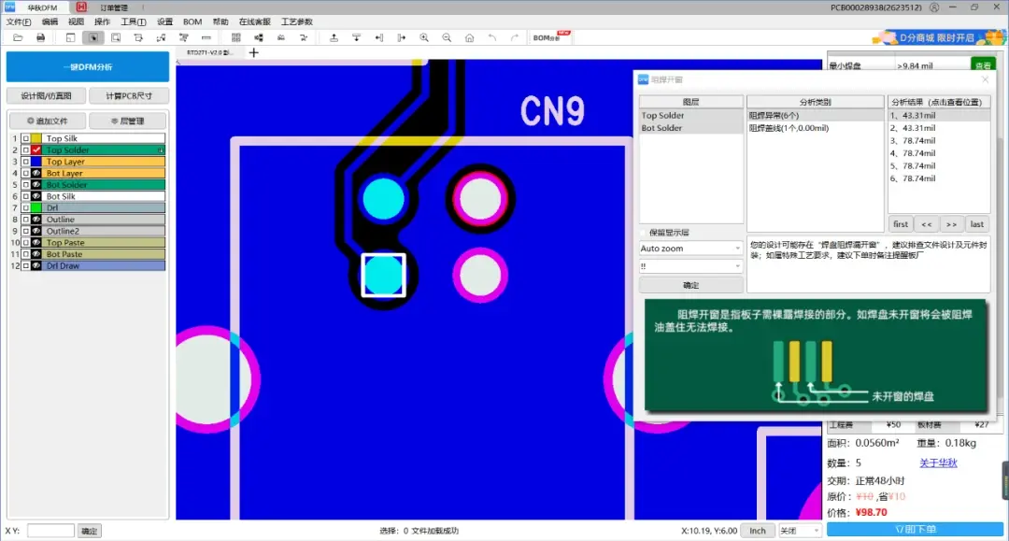
Task: Open the 文件(F) menu
Action: tap(19, 21)
